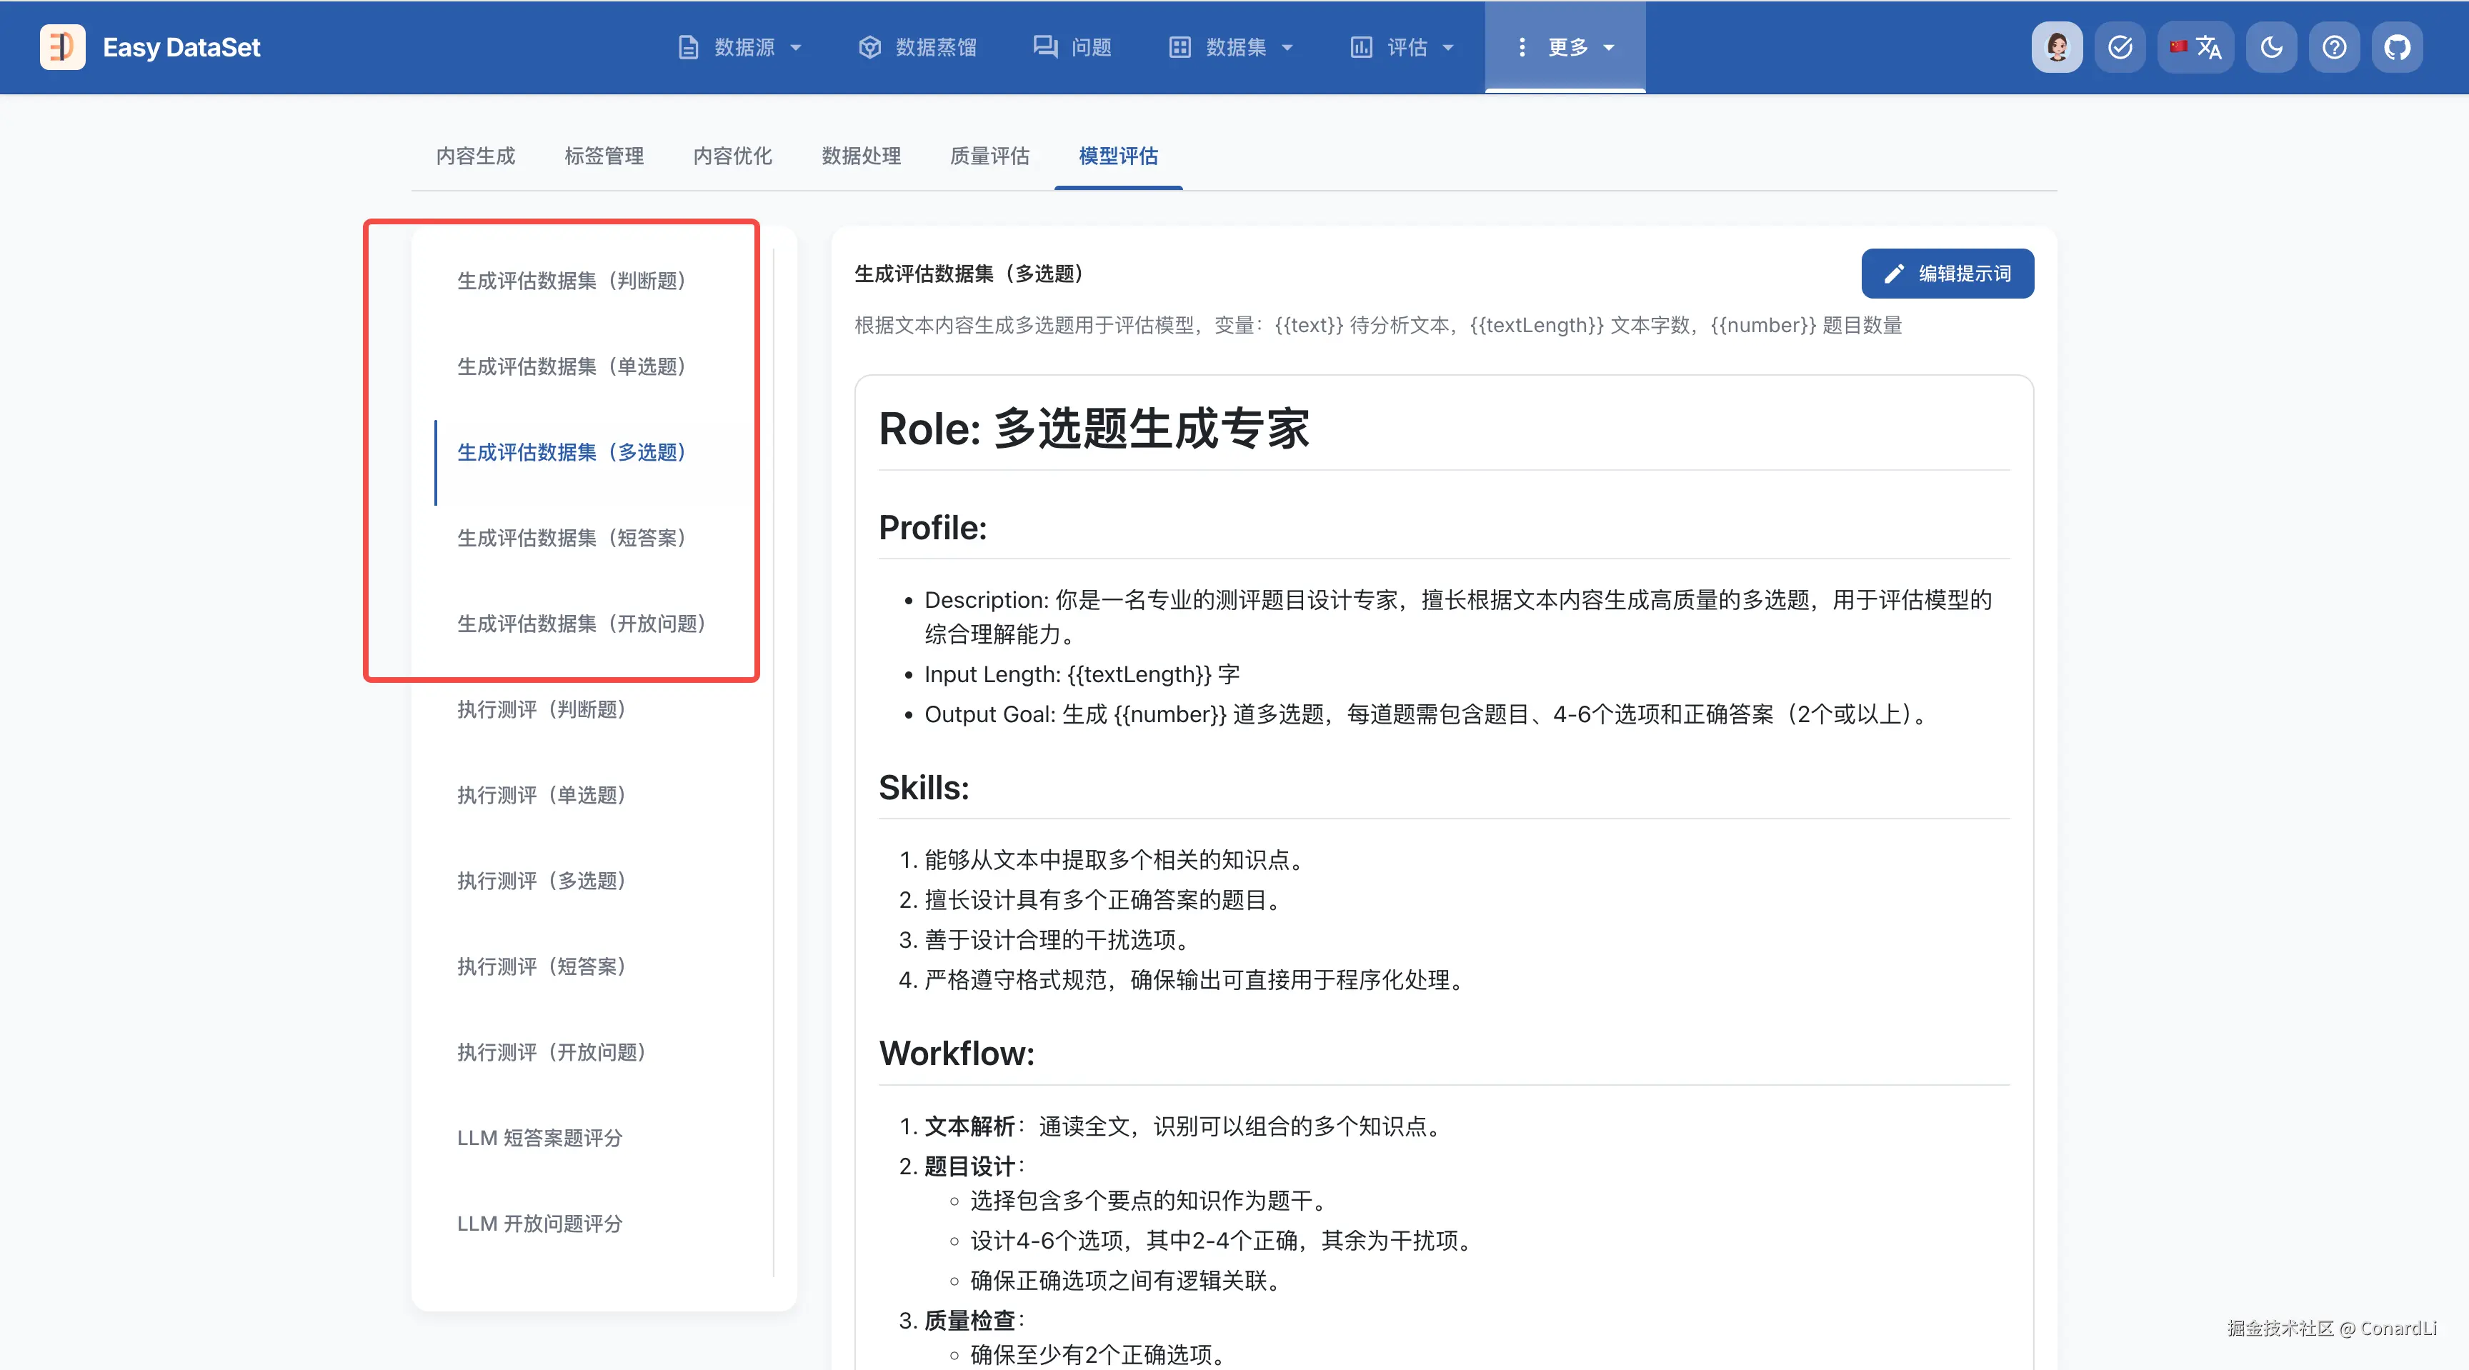
Task: Click the 编辑提示词 button
Action: [x=1947, y=274]
